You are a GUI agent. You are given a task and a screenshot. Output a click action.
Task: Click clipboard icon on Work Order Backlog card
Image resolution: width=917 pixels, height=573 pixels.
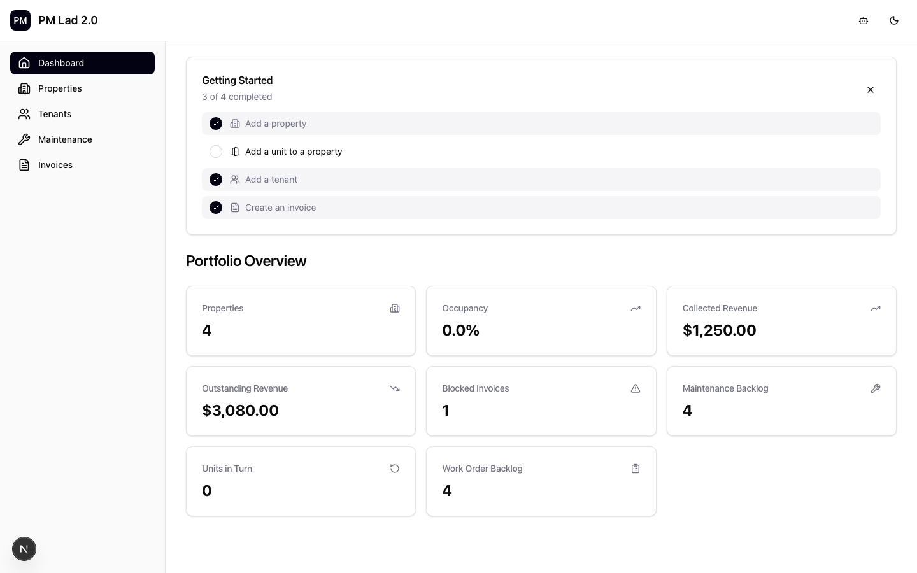pyautogui.click(x=636, y=469)
